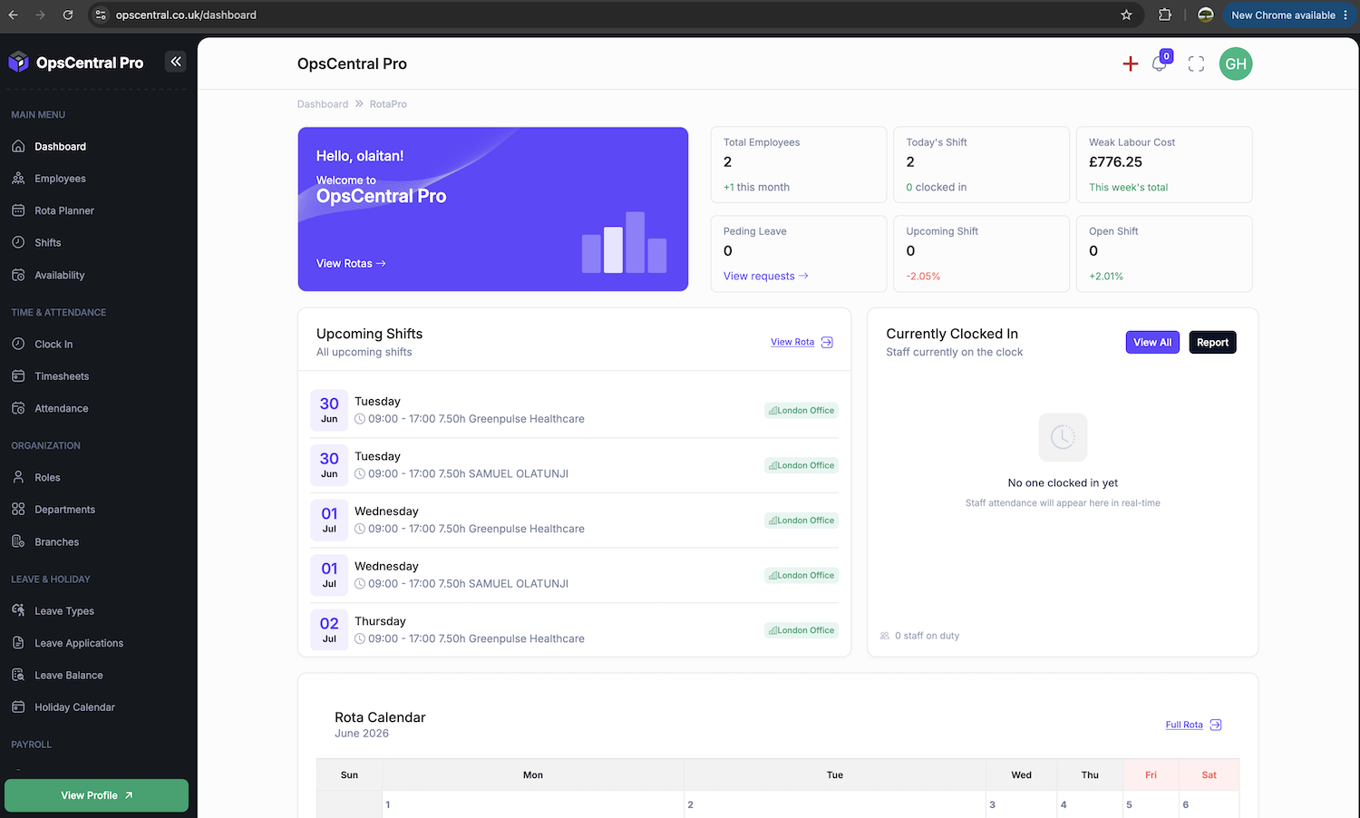Open the browser extensions puzzle icon
The width and height of the screenshot is (1360, 818).
tap(1165, 15)
